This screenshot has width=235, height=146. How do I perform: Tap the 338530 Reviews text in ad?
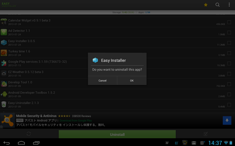81,116
